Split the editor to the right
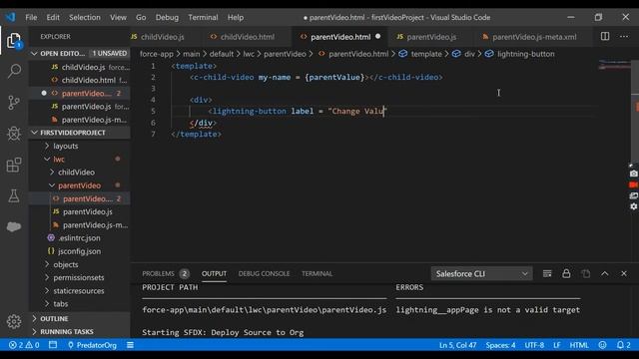 pos(605,37)
